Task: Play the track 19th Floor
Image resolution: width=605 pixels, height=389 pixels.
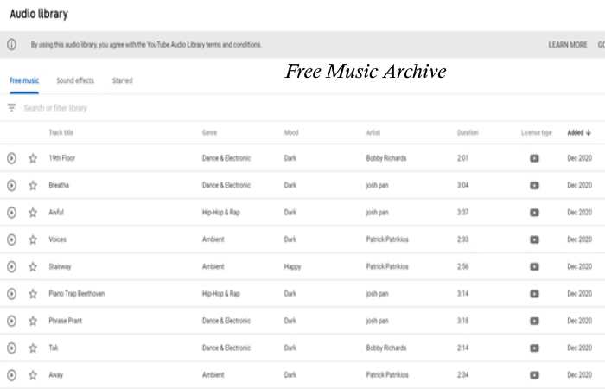Action: coord(11,158)
